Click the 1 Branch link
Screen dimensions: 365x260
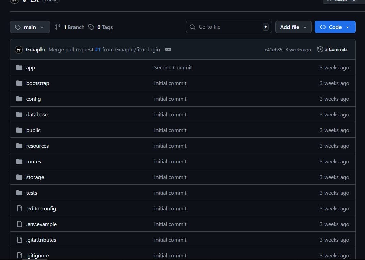[x=70, y=27]
